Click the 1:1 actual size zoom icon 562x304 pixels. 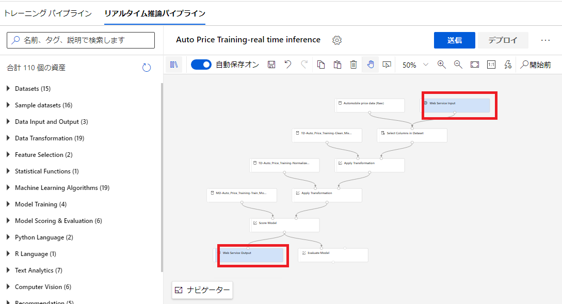(490, 64)
